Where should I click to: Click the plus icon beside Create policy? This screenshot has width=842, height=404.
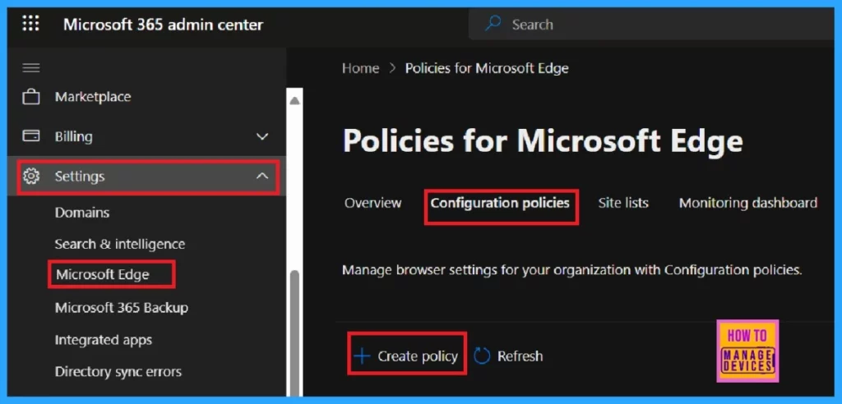(x=362, y=356)
